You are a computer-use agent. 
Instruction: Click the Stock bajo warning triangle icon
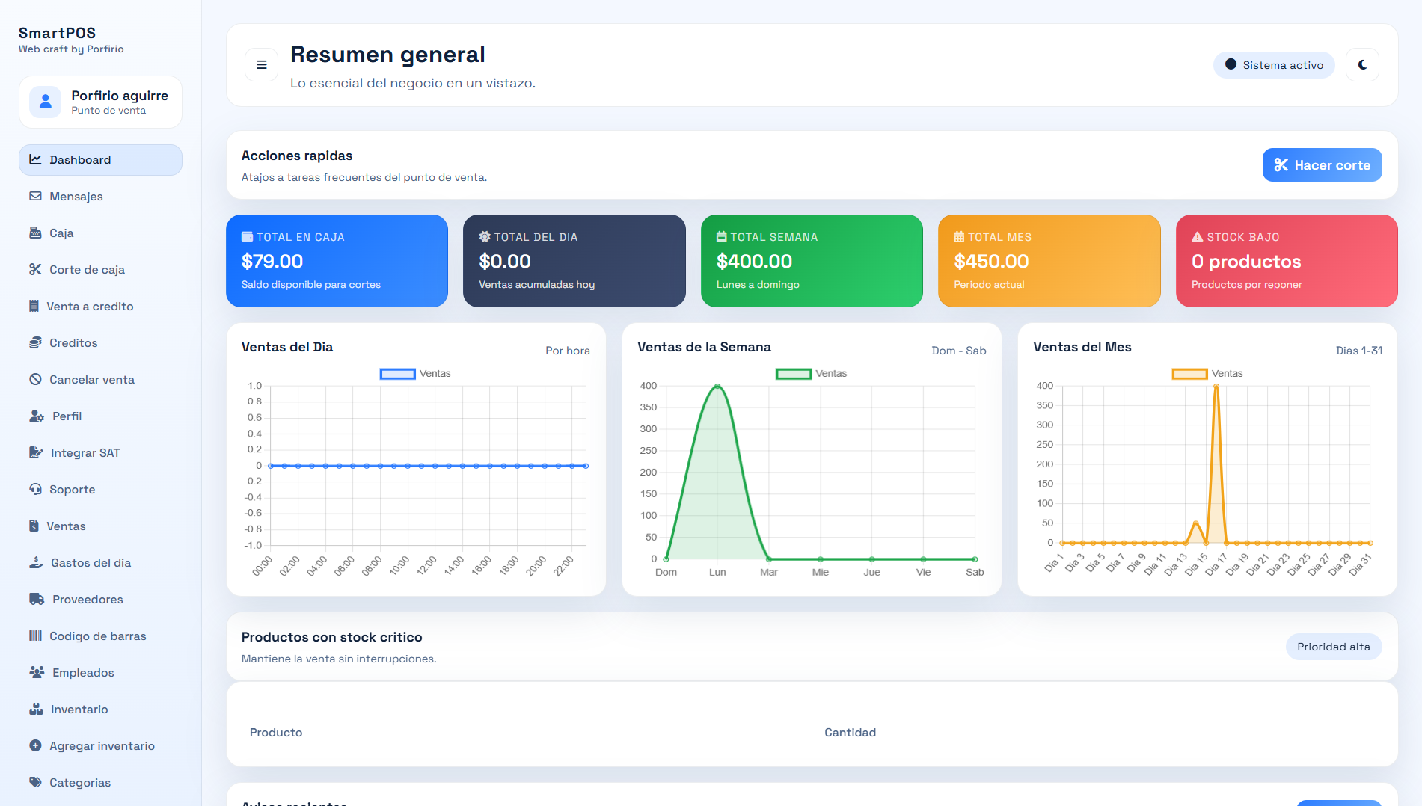[x=1197, y=237]
